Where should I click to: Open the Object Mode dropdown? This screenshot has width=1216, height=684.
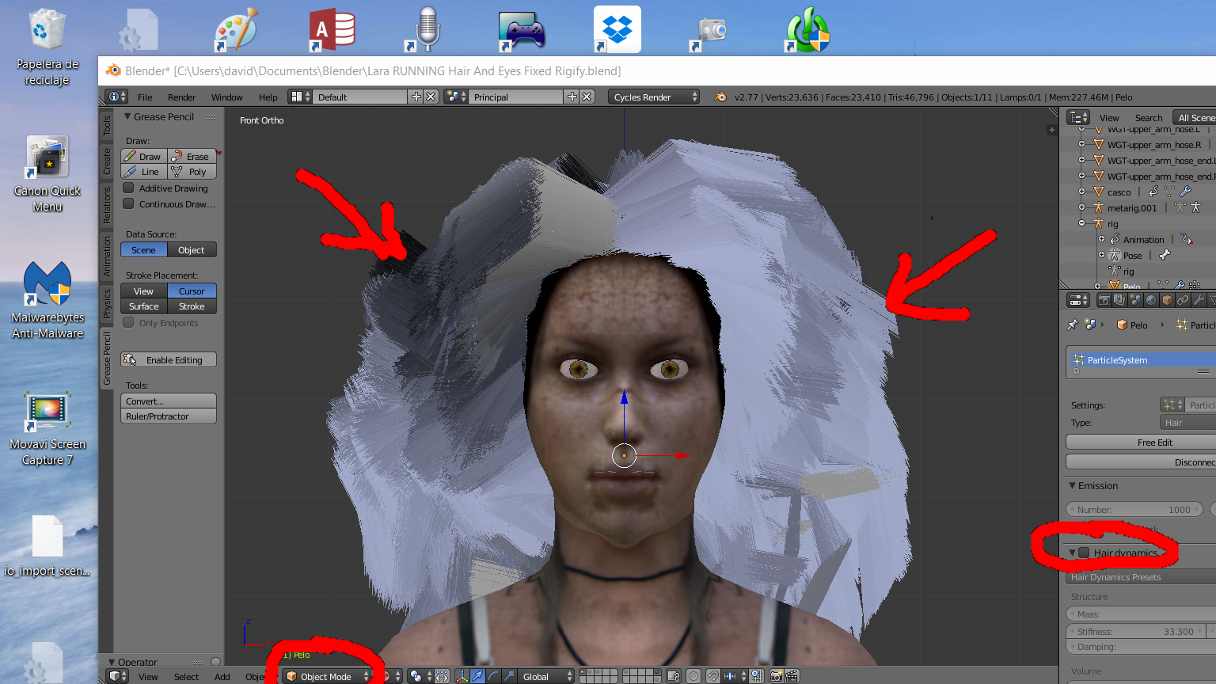327,676
